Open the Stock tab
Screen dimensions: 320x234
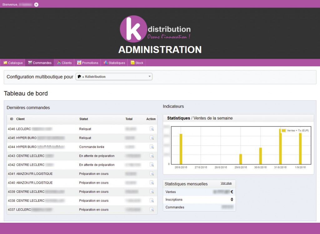click(x=137, y=63)
